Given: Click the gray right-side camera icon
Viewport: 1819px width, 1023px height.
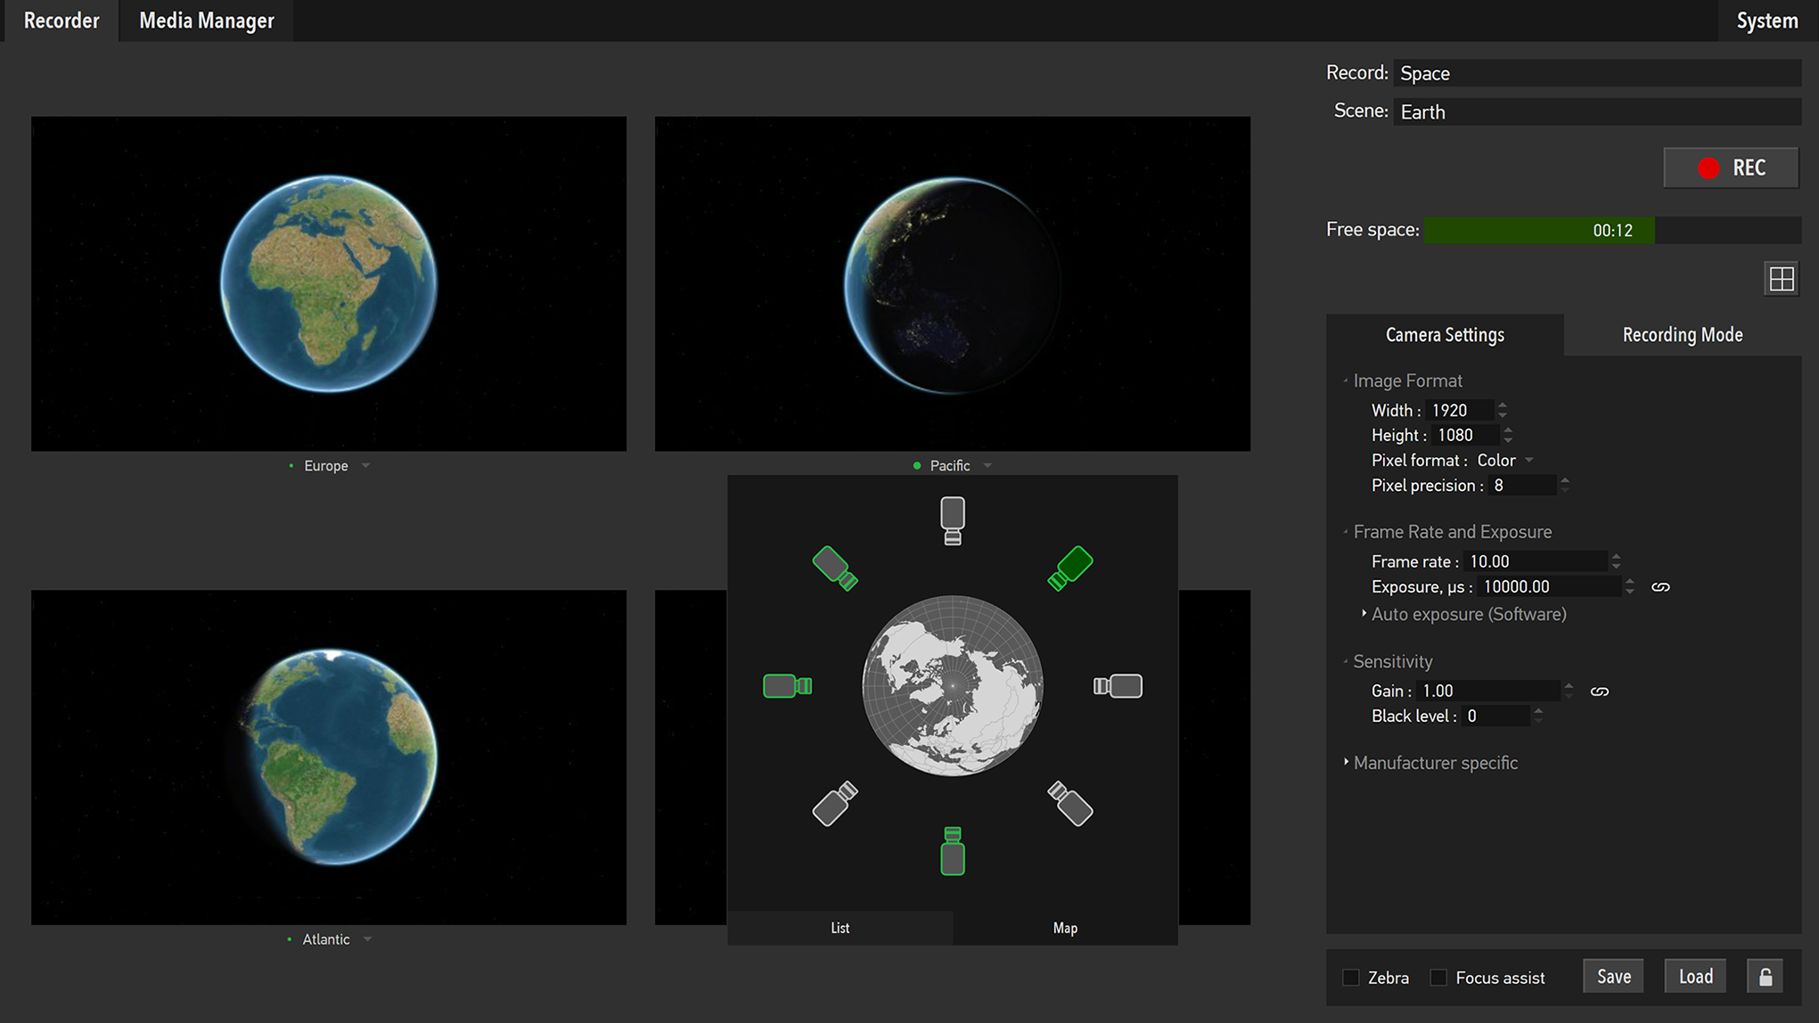Looking at the screenshot, I should click(1118, 685).
